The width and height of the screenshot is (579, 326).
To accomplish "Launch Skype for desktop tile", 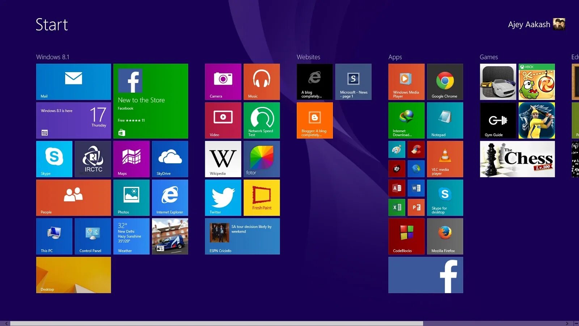I will pyautogui.click(x=445, y=198).
